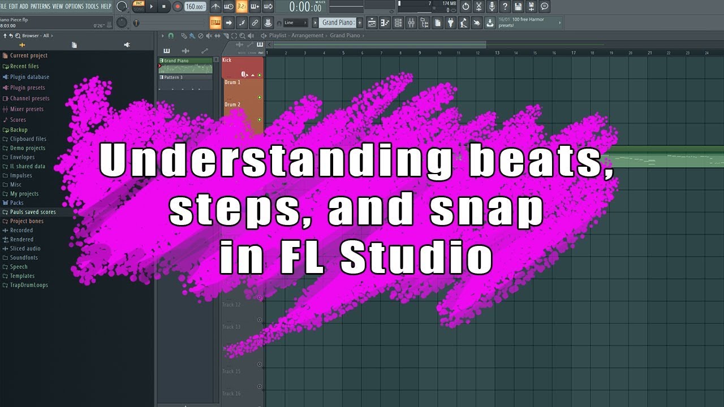Expand the news panel arrow
The width and height of the screenshot is (724, 407).
(x=560, y=23)
